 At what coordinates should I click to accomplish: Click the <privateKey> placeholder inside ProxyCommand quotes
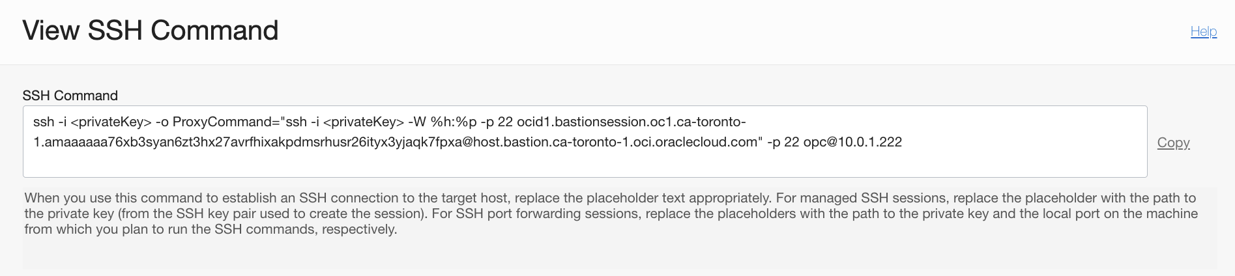click(363, 122)
